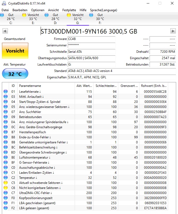Click status circle of Ende-zu-Ende-Fehler row
Viewport: 178px width, 214px height.
point(6,137)
